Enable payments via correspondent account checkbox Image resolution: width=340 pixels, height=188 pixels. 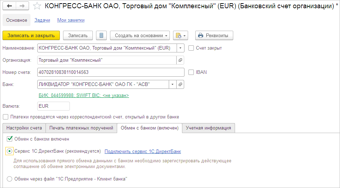point(5,117)
